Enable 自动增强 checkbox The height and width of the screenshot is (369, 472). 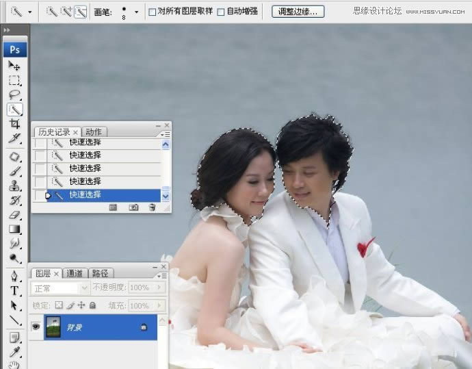point(220,12)
